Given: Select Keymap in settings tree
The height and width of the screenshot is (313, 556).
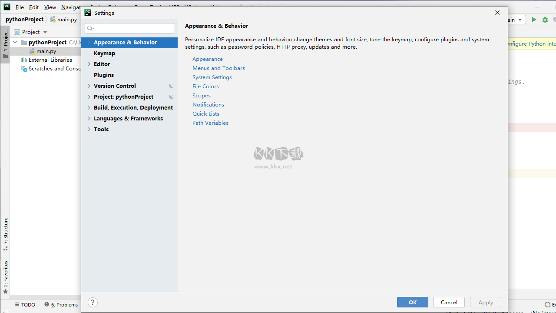Looking at the screenshot, I should tap(104, 53).
